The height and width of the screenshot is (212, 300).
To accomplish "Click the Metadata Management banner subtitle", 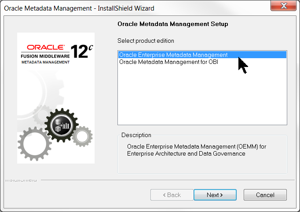I will pos(45,62).
